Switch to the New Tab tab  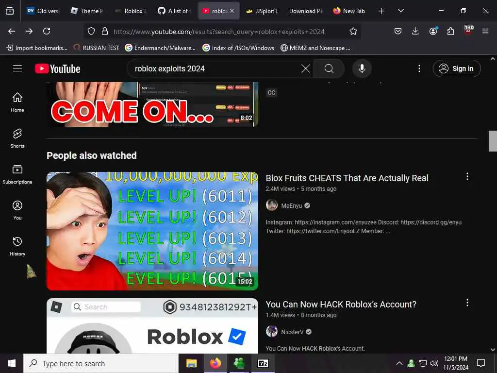pyautogui.click(x=350, y=11)
